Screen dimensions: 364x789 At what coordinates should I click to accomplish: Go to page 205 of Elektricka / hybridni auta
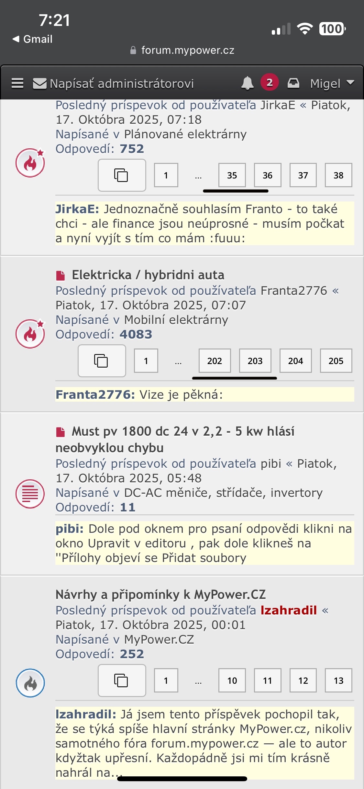[336, 360]
